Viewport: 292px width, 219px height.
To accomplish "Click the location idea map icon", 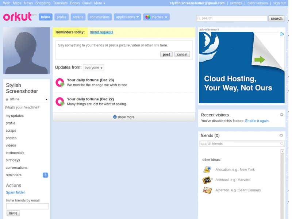I will point(207,170).
